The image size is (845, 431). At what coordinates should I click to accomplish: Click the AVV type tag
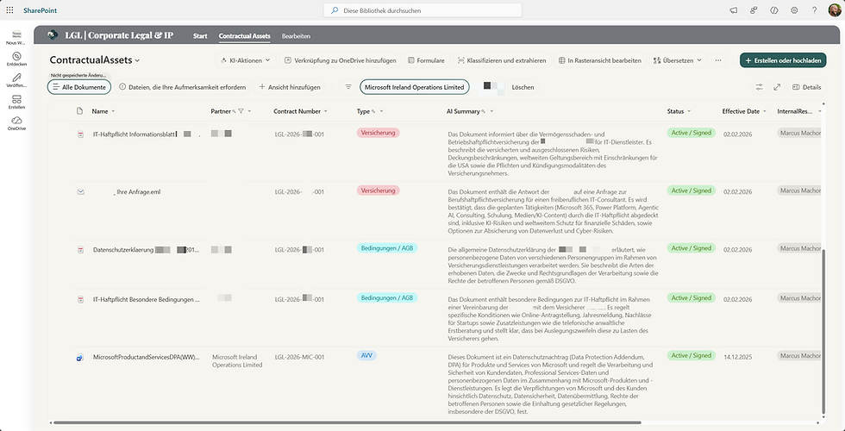tap(366, 355)
